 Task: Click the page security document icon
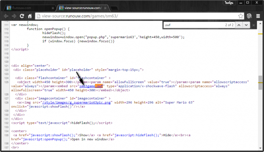(38, 16)
